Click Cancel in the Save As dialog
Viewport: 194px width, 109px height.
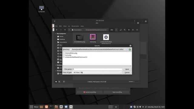pos(127,73)
